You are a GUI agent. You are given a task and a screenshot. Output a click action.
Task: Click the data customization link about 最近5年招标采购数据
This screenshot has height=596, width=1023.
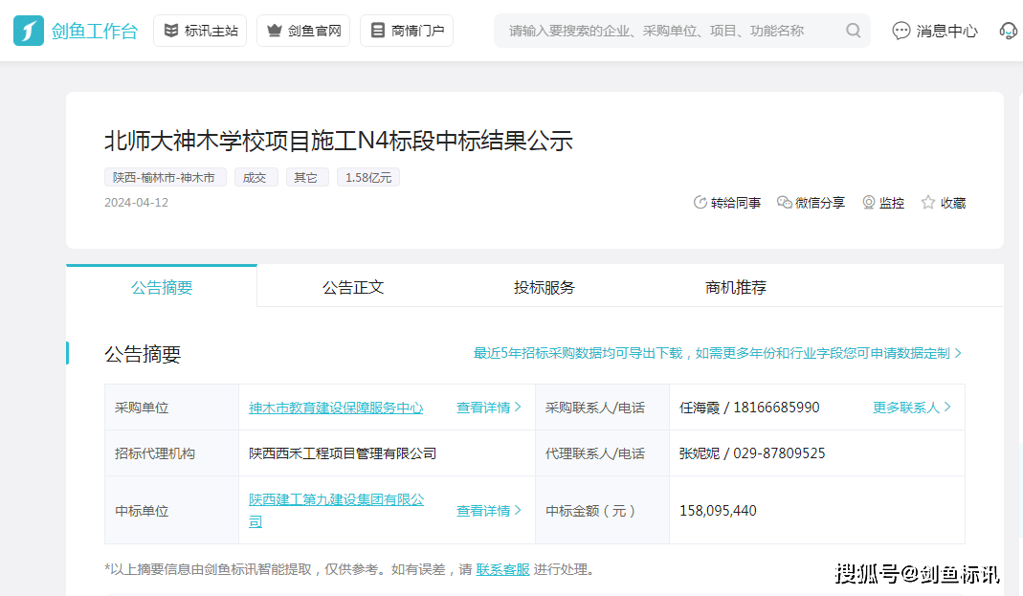tap(717, 353)
